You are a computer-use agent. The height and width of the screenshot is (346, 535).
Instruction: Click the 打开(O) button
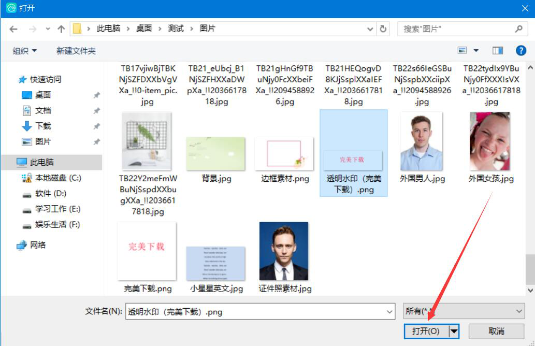[426, 331]
